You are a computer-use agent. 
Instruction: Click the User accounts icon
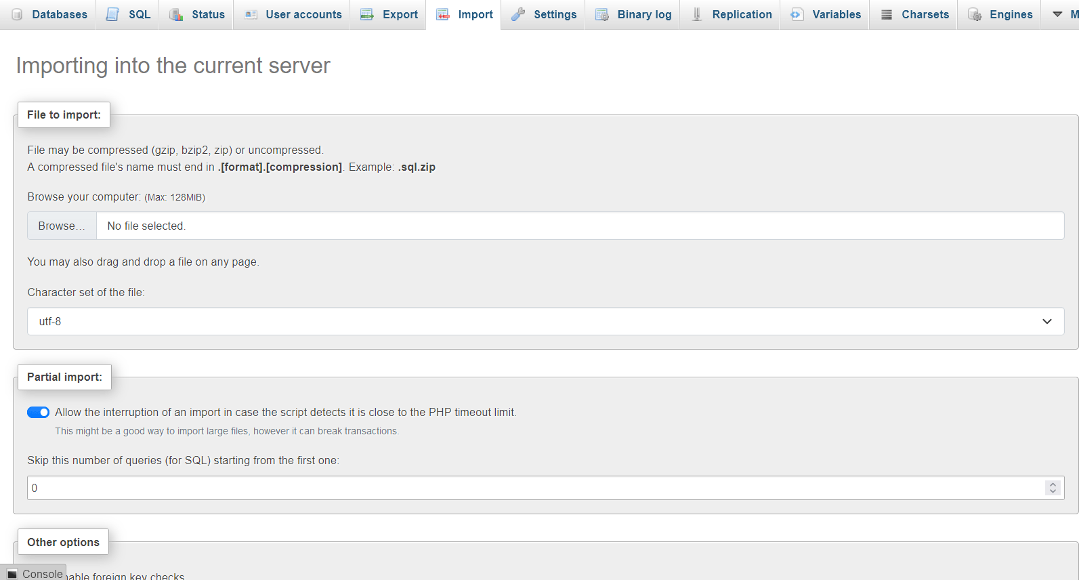[251, 14]
